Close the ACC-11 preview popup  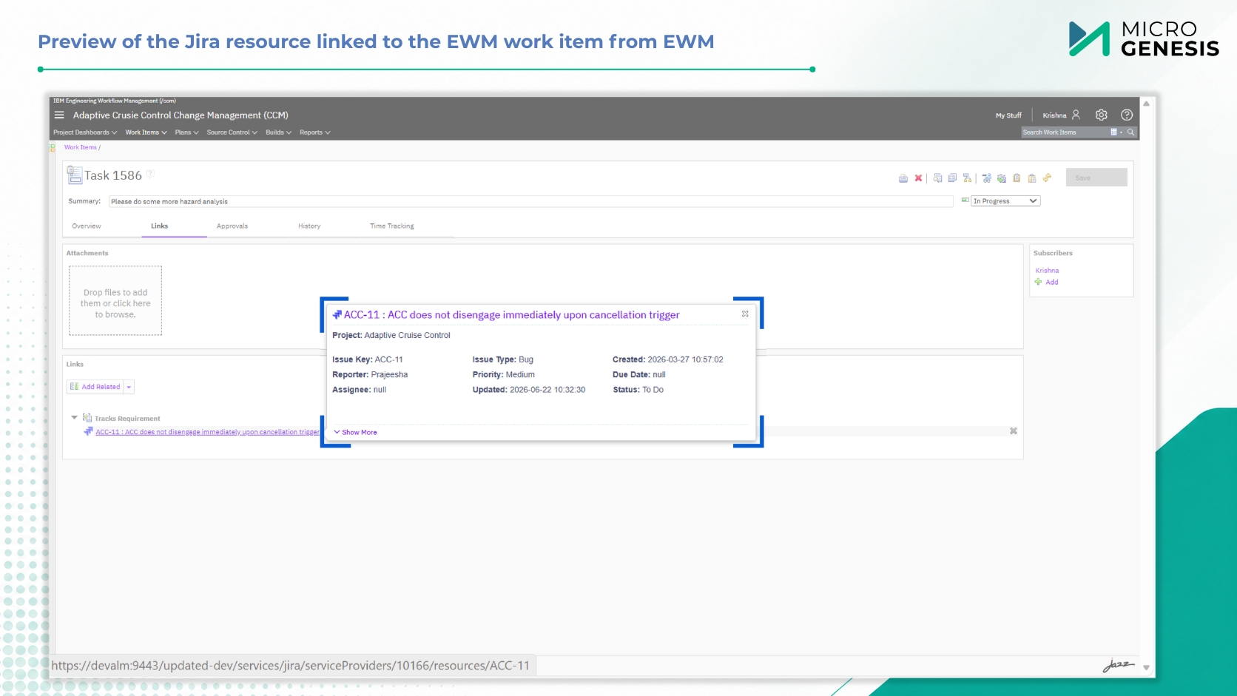click(745, 314)
